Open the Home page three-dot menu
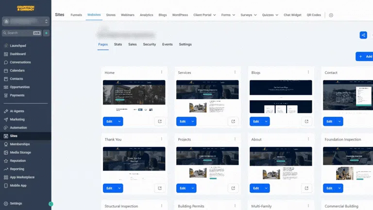373x210 pixels. coord(162,72)
